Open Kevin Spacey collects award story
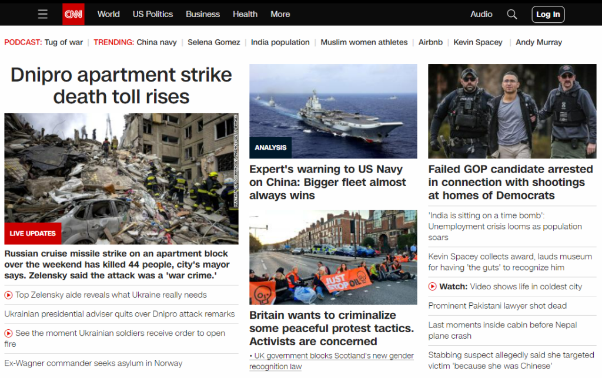 click(510, 262)
